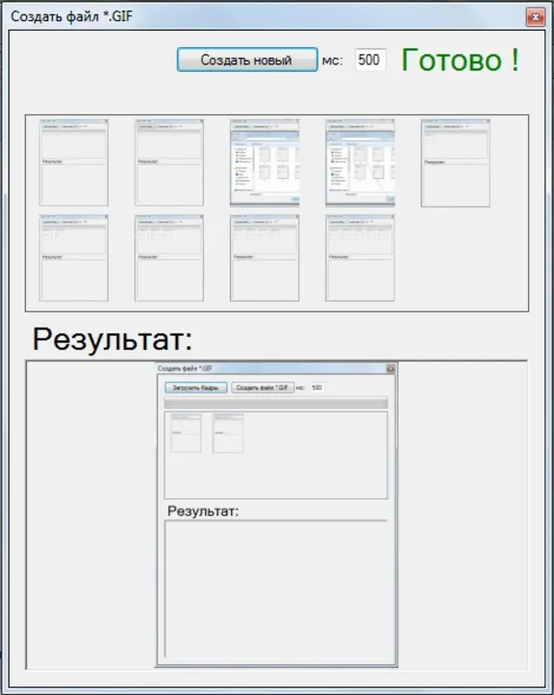
Task: Click the gray progress bar in the preview
Action: click(276, 403)
